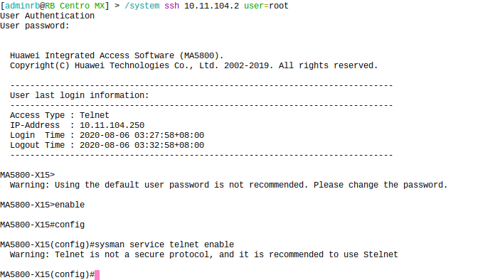Click the Copyright Huawei Technologies line
Image resolution: width=500 pixels, height=280 pixels.
coord(194,65)
